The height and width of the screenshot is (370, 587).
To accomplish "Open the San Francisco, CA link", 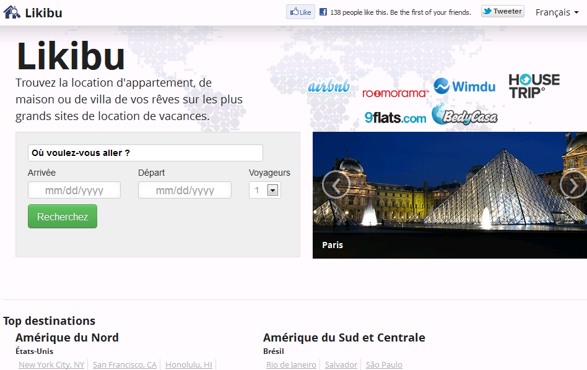I will [x=124, y=364].
